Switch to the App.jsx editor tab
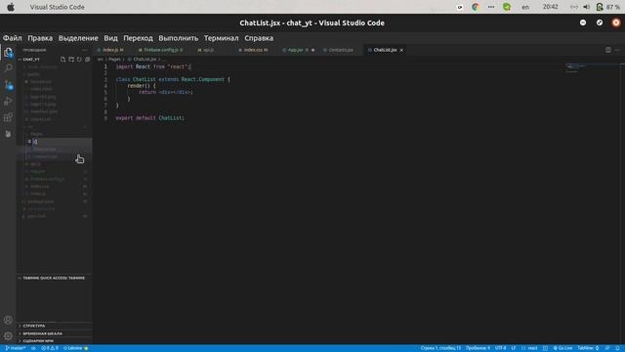This screenshot has width=625, height=352. tap(298, 50)
